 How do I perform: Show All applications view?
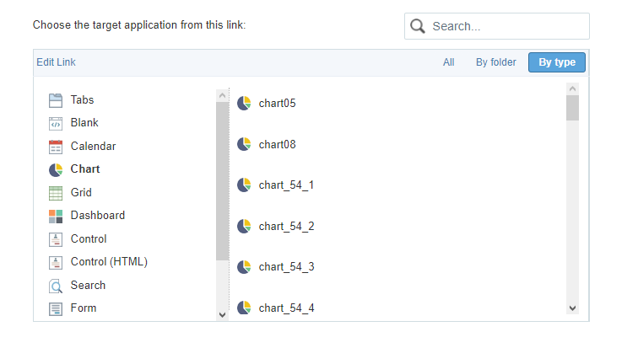pos(449,62)
